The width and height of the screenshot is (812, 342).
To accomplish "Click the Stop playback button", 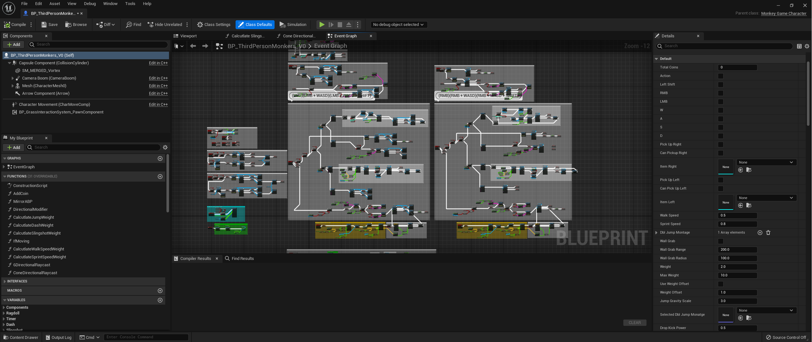I will point(340,25).
